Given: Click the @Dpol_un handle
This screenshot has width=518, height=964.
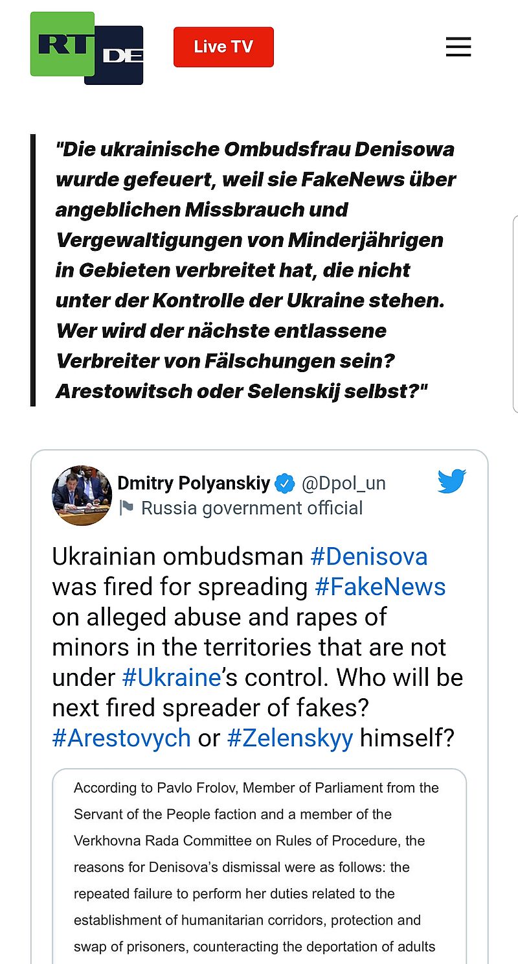Looking at the screenshot, I should pos(343,484).
